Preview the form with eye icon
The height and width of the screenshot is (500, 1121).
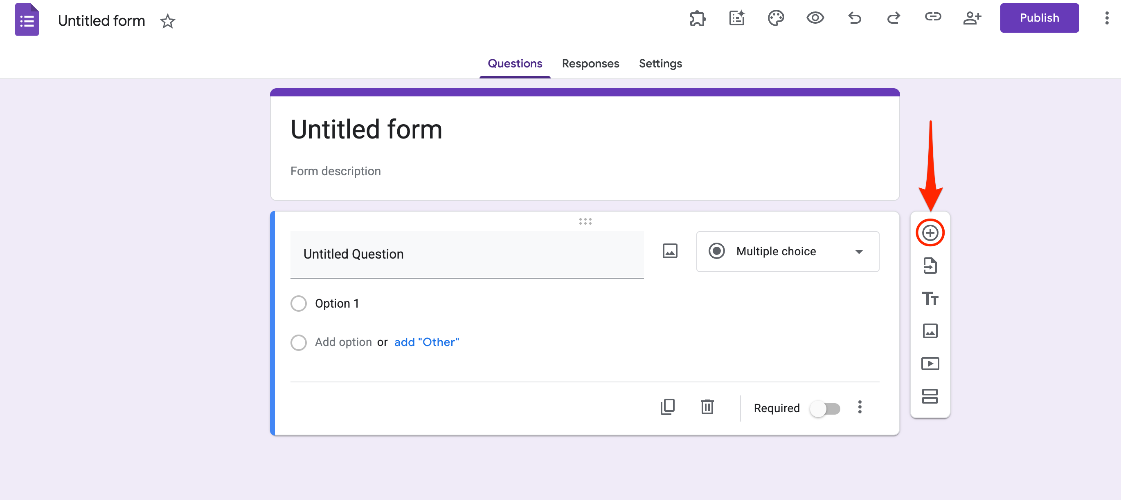pyautogui.click(x=815, y=18)
